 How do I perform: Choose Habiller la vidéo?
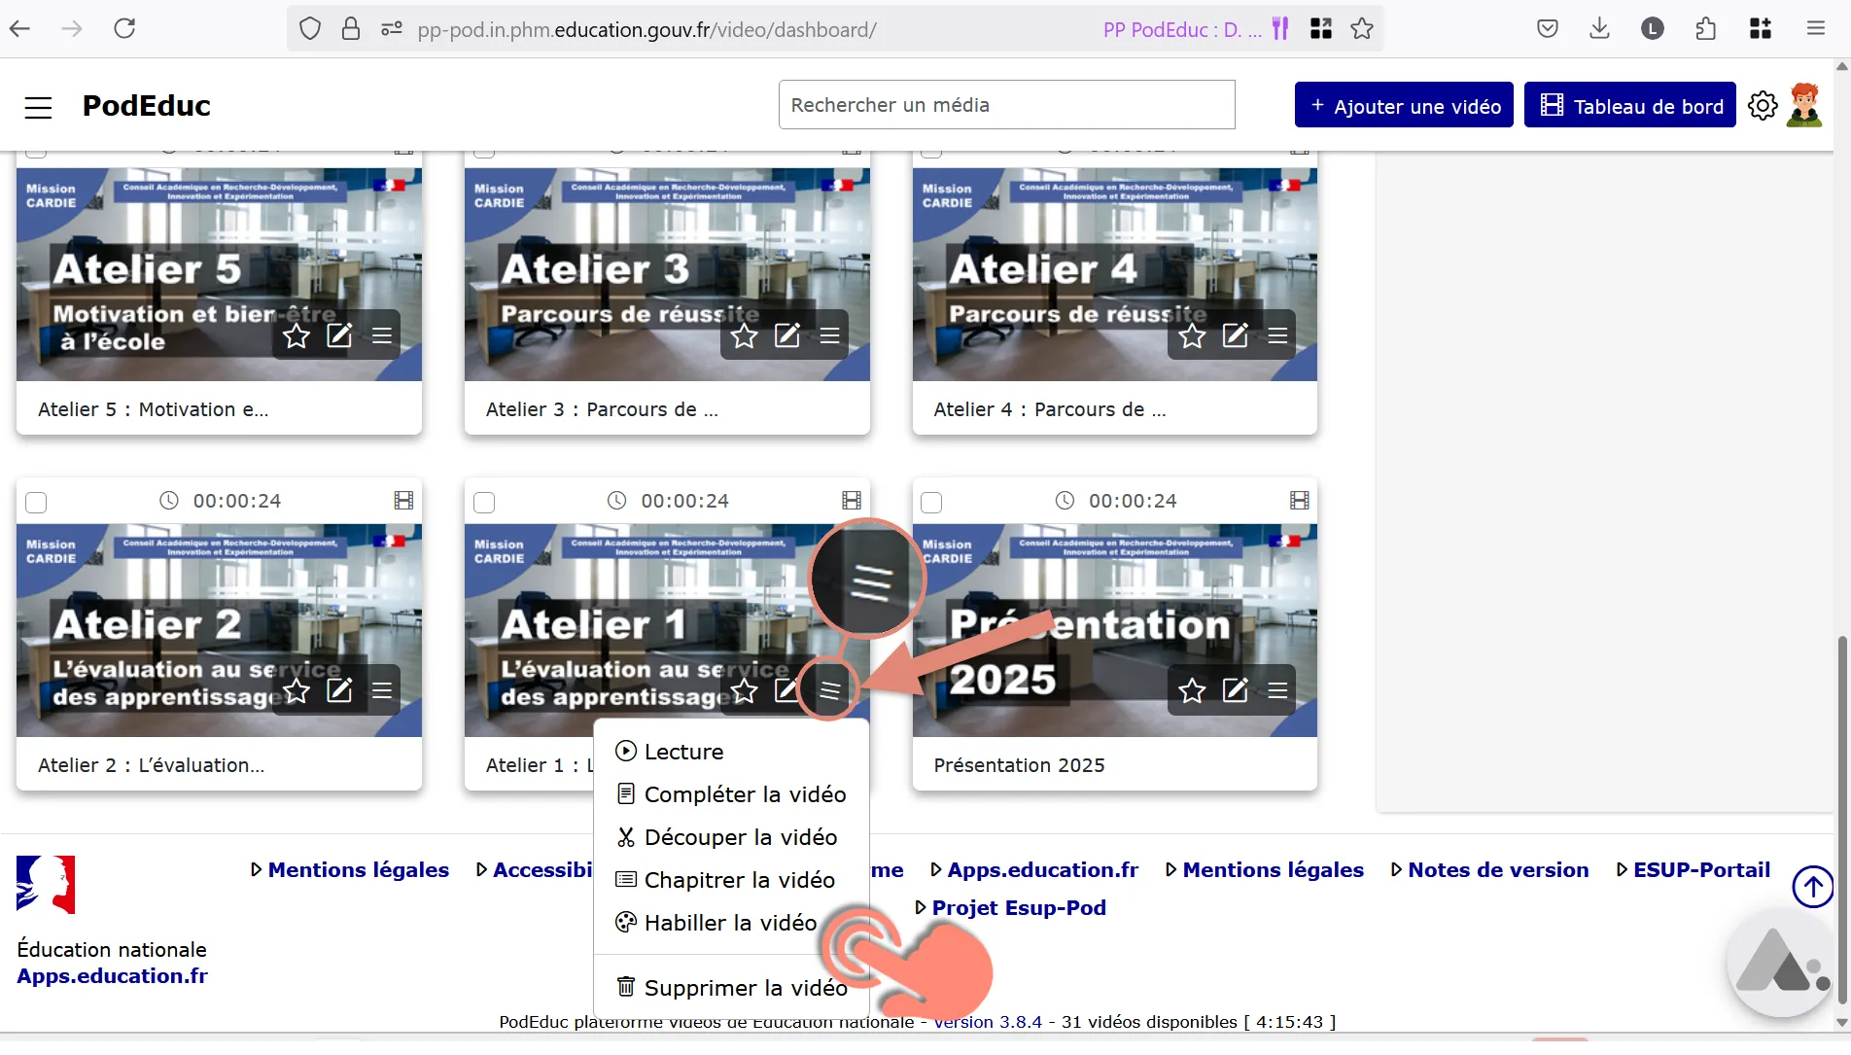click(731, 924)
